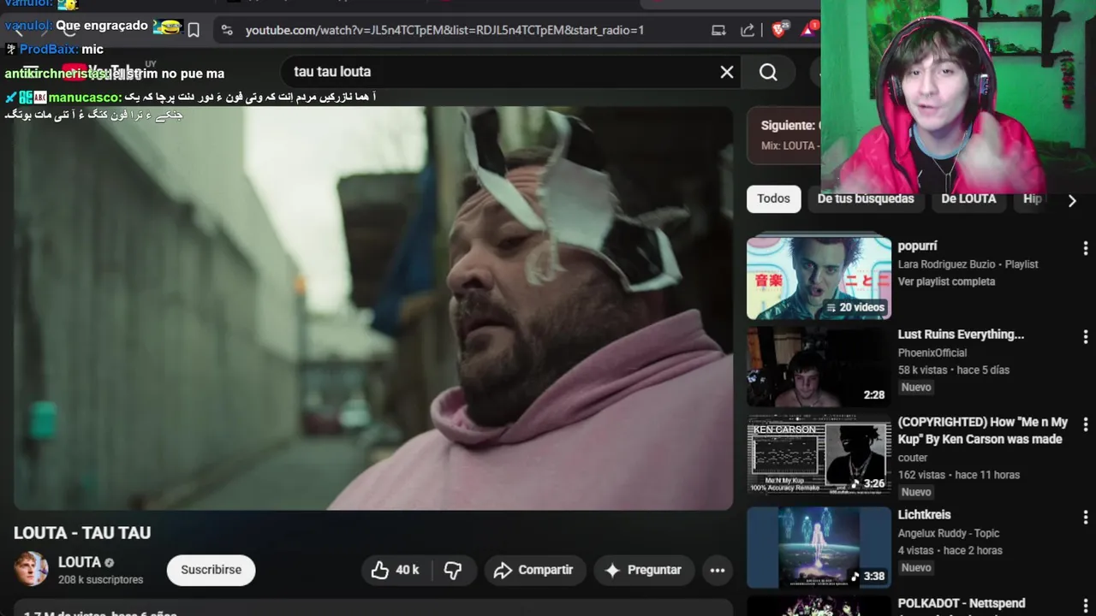Open options for '(COPYRIGHTED) How Me n My Kup' video
Viewport: 1096px width, 616px height.
tap(1085, 423)
